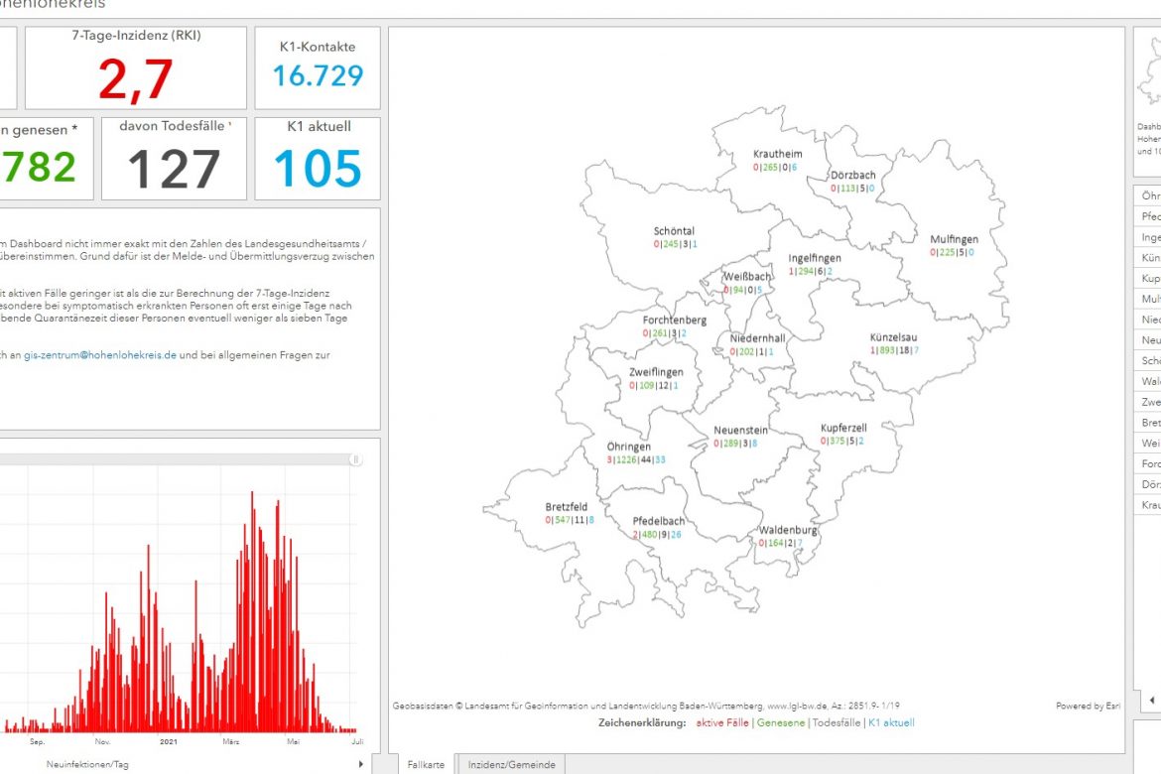Select the K1 aktuell indicator card

pos(318,159)
